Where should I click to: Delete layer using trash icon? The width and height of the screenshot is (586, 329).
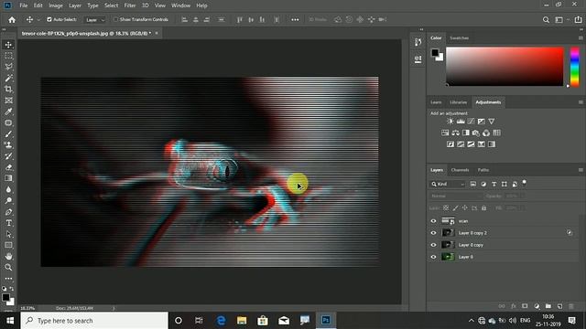571,306
